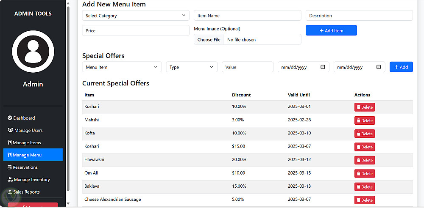Click trash icon in Mahshi row
The height and width of the screenshot is (208, 424).
click(359, 120)
